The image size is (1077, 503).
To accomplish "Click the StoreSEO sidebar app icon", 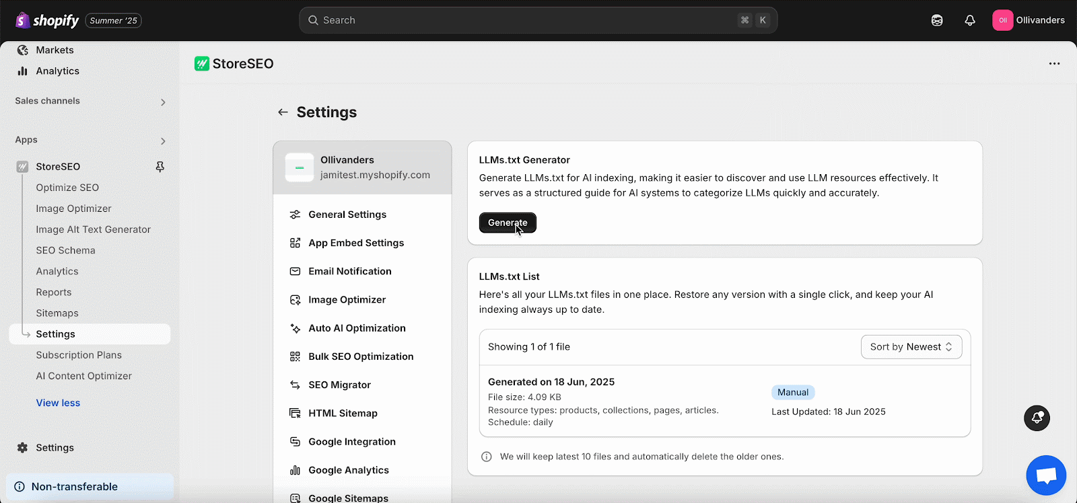I will (x=22, y=166).
